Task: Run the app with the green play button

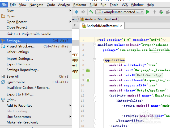Action: [x=148, y=12]
